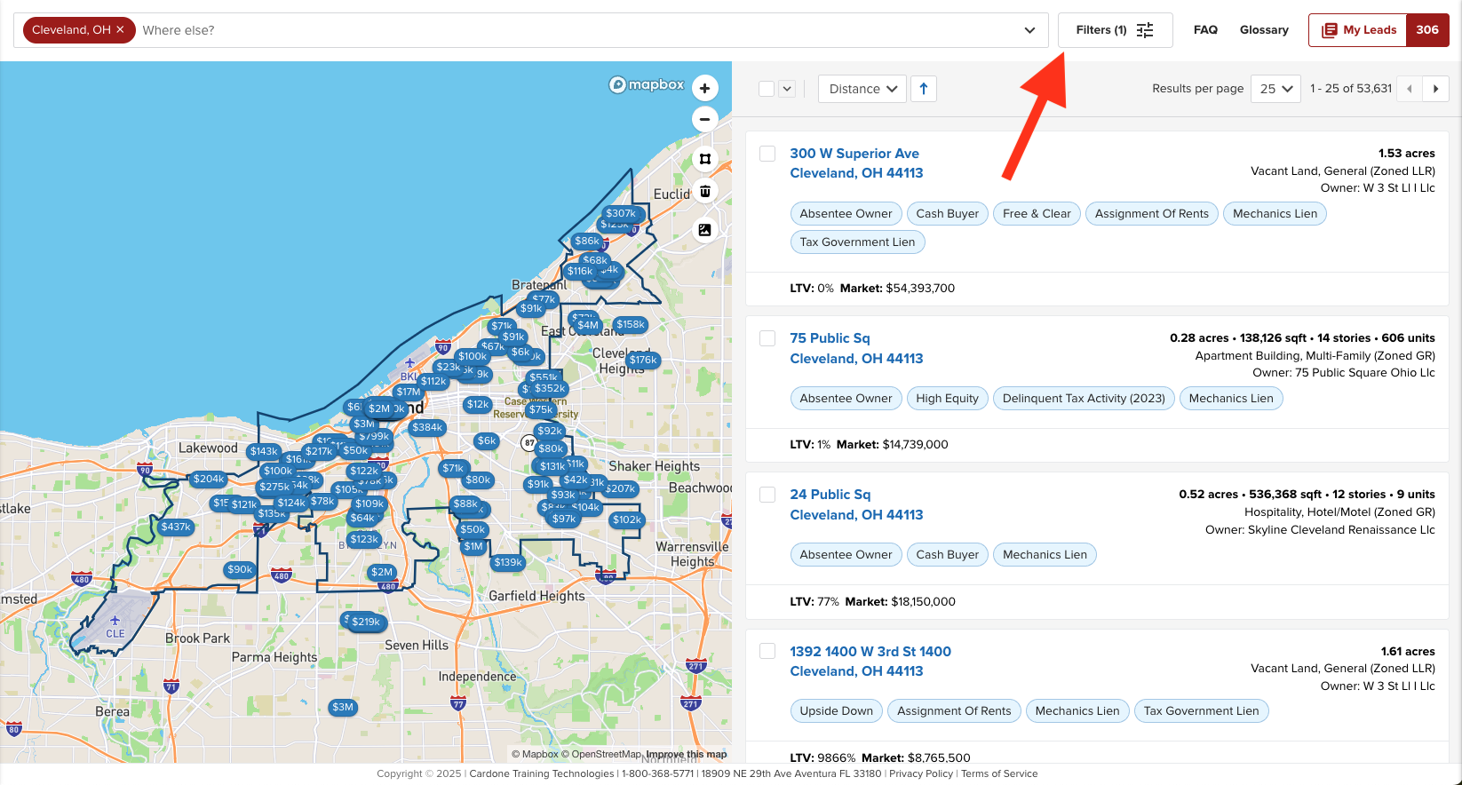The width and height of the screenshot is (1462, 785).
Task: Switch map to satellite imagery view
Action: [704, 230]
